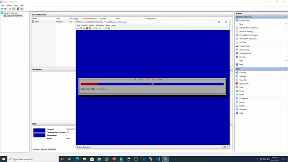This screenshot has height=162, width=288.
Task: Click Show/Hide Console Tree toolbar icon
Action: coord(14,9)
